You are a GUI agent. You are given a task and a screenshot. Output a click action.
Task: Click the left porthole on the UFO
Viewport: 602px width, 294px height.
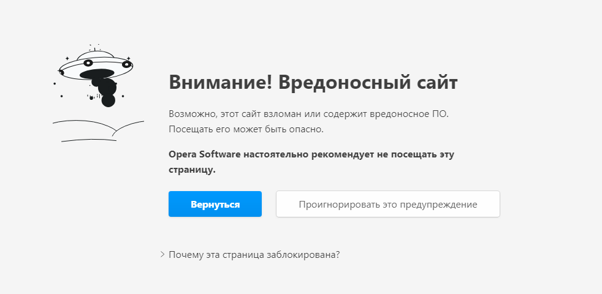pyautogui.click(x=88, y=62)
